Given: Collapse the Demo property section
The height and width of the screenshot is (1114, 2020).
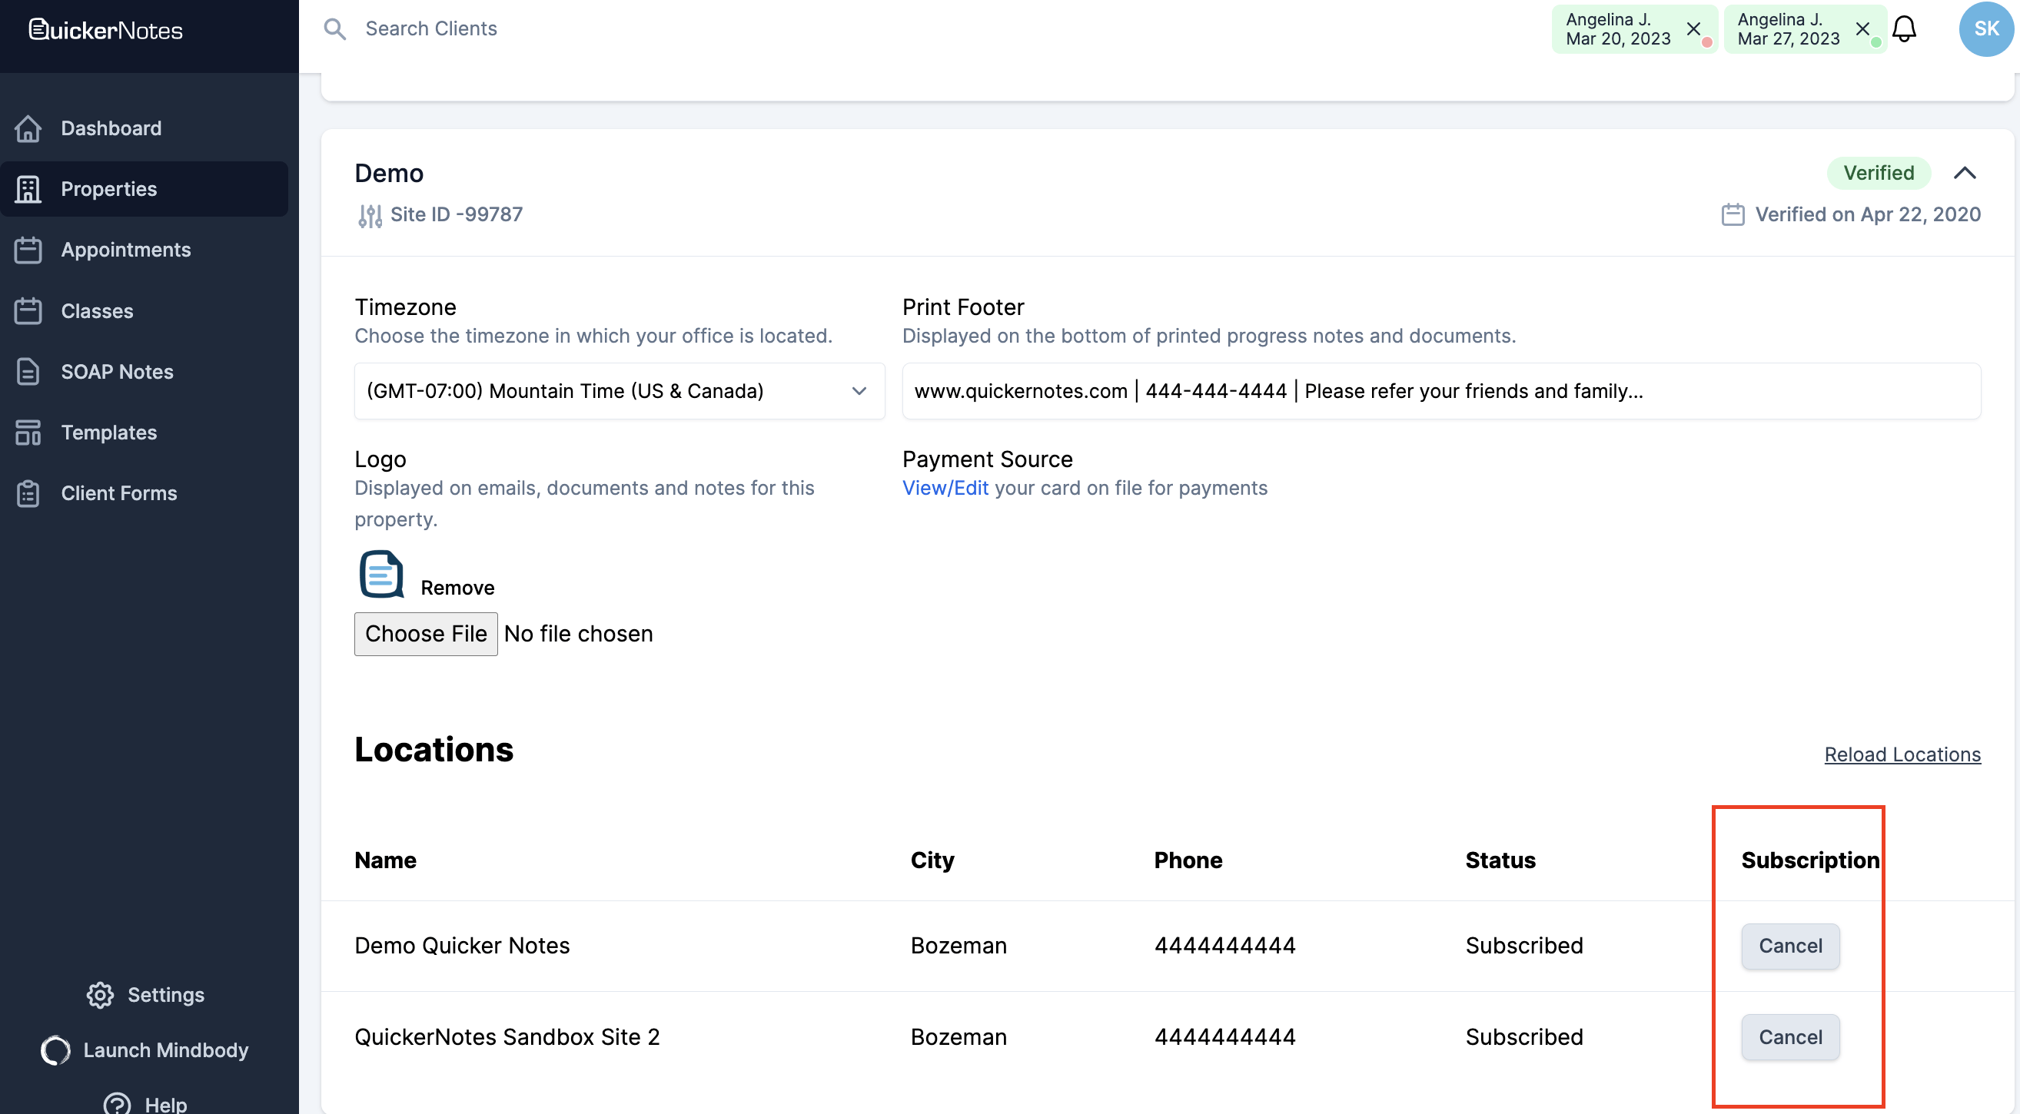Looking at the screenshot, I should 1965,174.
